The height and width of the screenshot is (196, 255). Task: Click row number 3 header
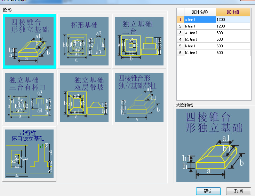[x=181, y=33]
